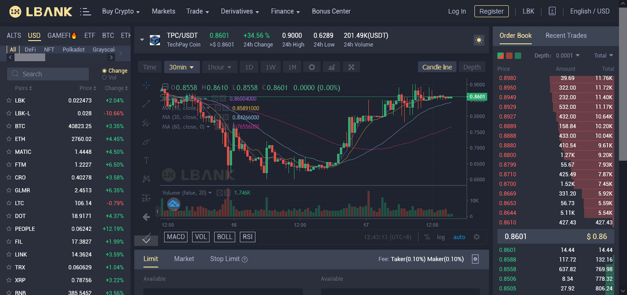Open chart settings gear in the timeframe bar
The height and width of the screenshot is (295, 627).
(x=312, y=67)
